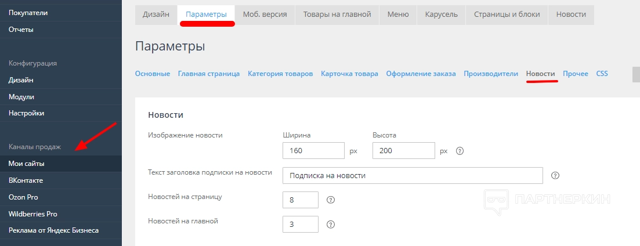
Task: Go to Страницы и блоки tab
Action: (507, 15)
